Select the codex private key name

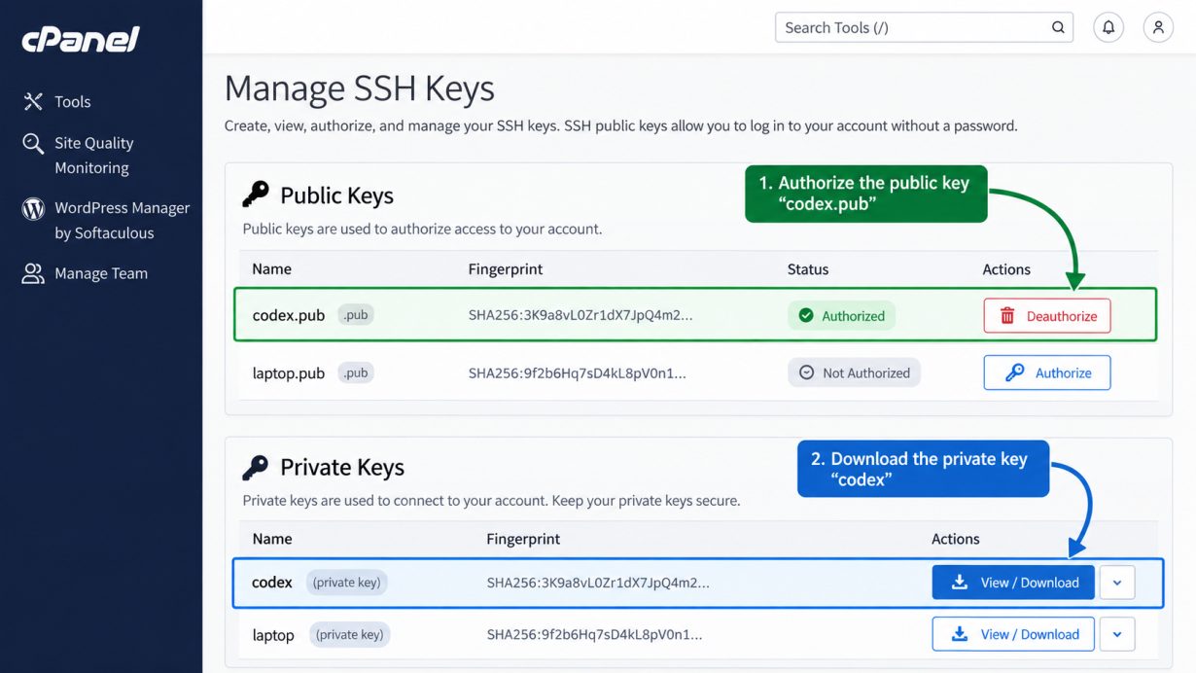pyautogui.click(x=272, y=583)
